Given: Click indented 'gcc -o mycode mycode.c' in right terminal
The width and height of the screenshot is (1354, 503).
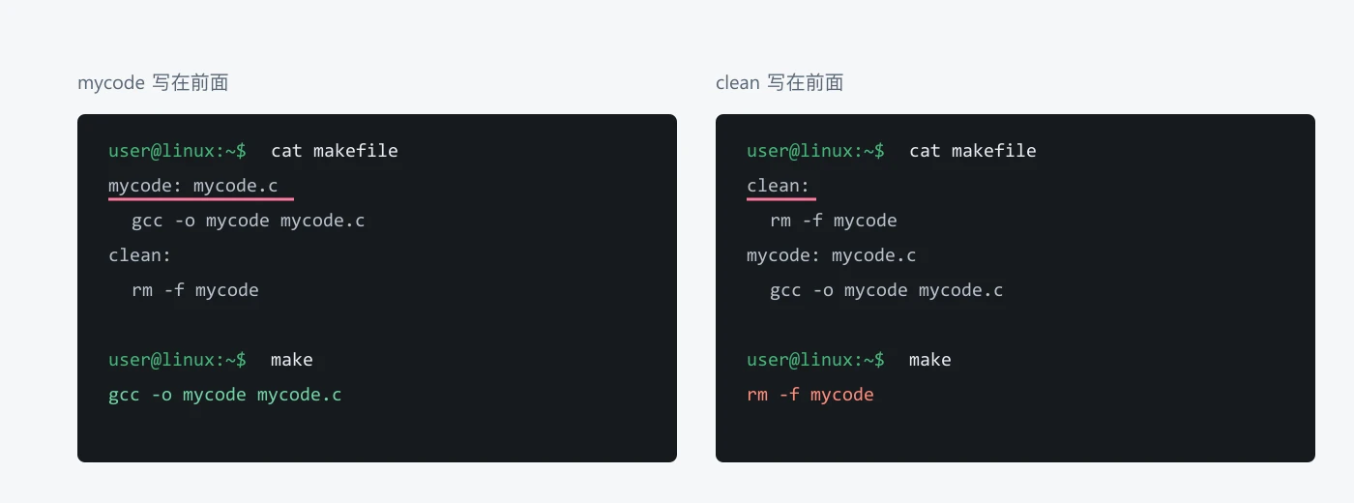Looking at the screenshot, I should pos(887,290).
